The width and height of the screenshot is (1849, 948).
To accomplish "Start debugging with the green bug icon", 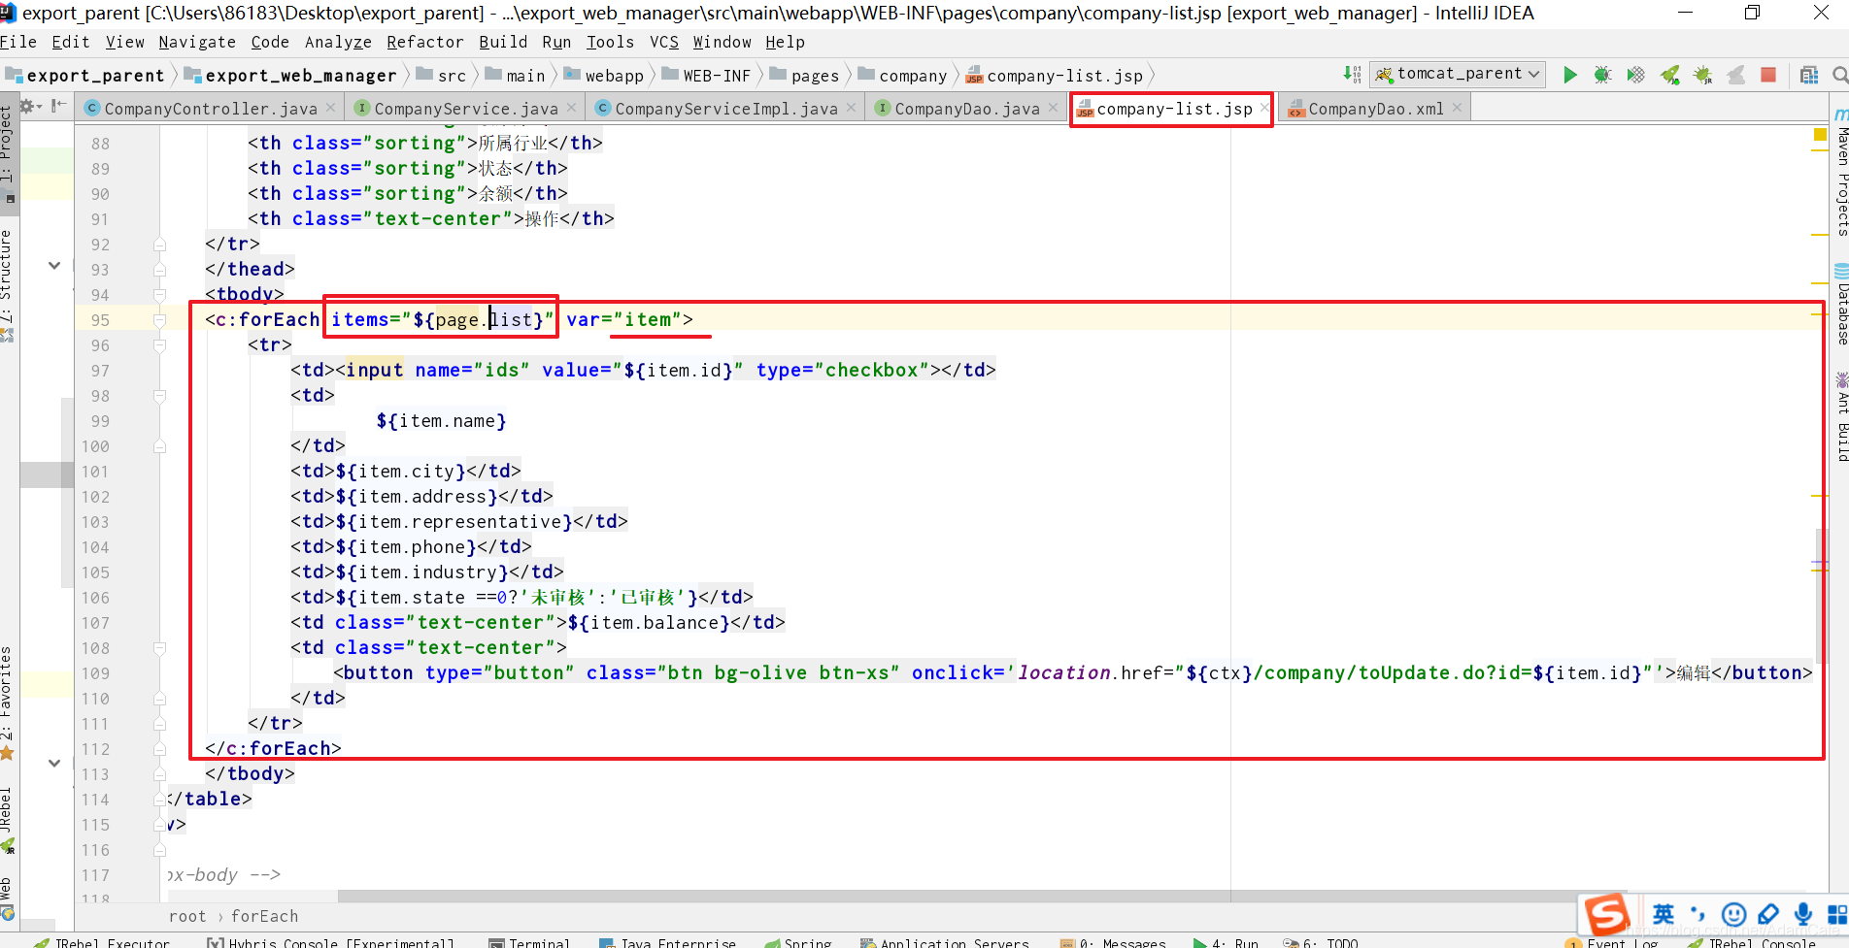I will pyautogui.click(x=1602, y=75).
